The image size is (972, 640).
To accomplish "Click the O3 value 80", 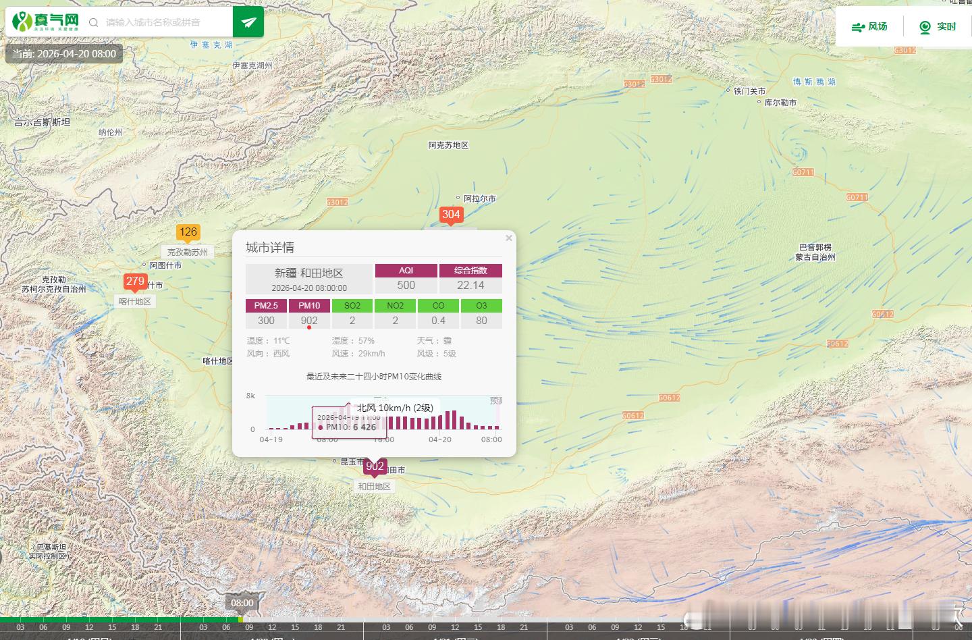I will pyautogui.click(x=481, y=321).
